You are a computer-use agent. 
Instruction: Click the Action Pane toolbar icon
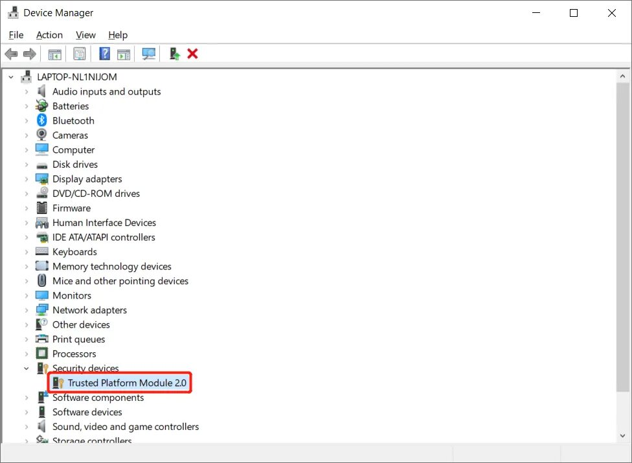coord(124,54)
